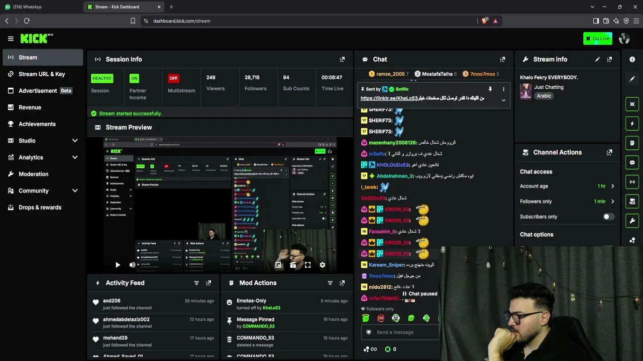Viewport: 643px width, 361px height.
Task: Click the Just Chatting category thumbnail
Action: click(525, 91)
